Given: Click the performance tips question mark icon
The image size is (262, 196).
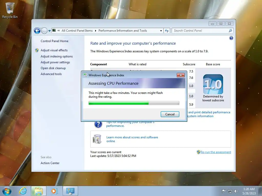Looking at the screenshot, I should click(98, 124).
